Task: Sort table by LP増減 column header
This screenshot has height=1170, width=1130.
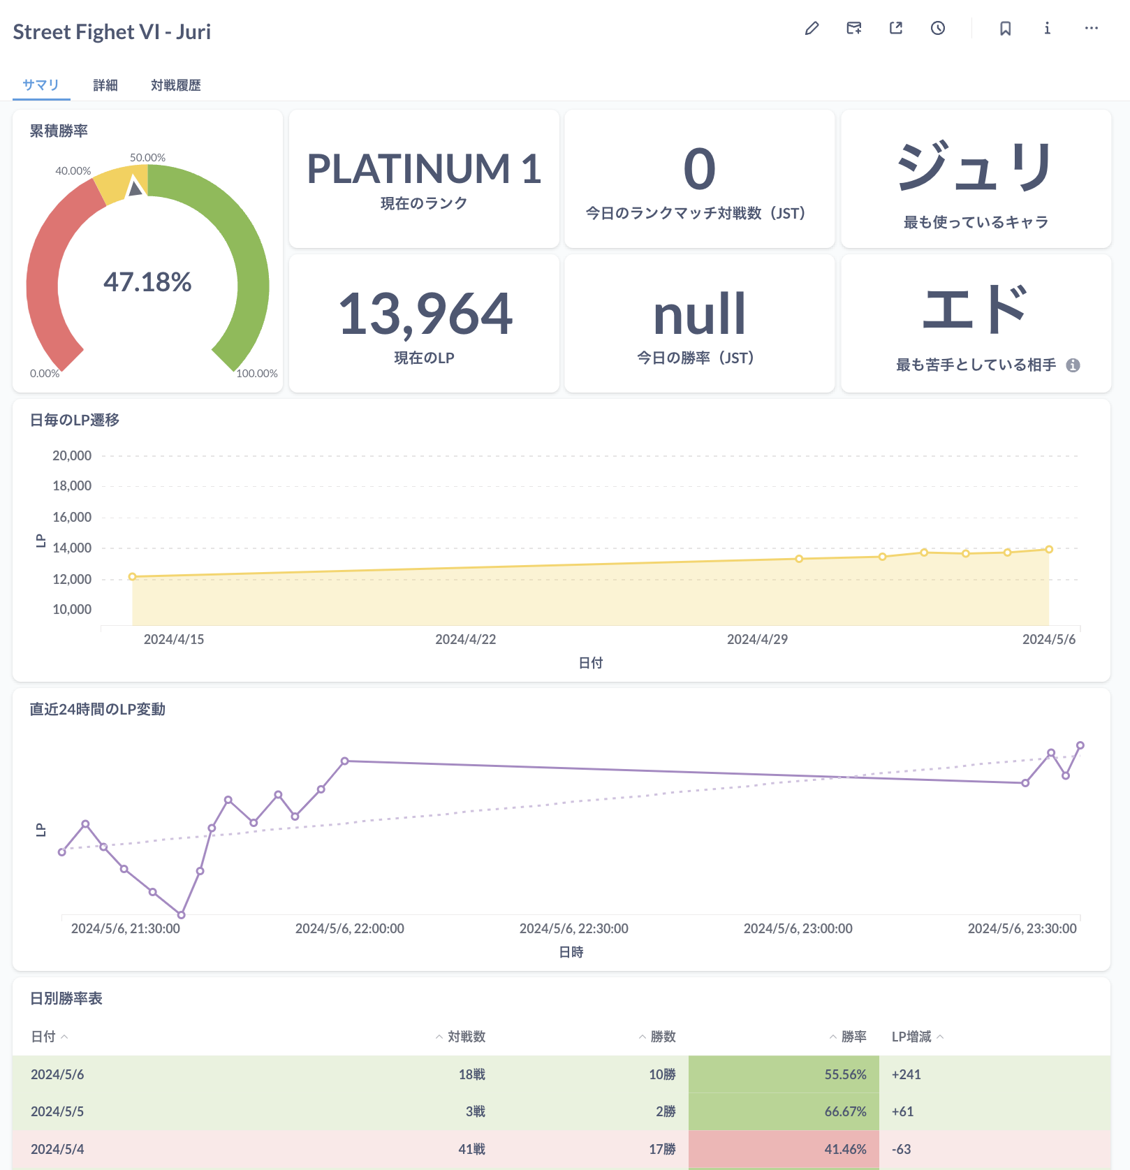Action: (x=911, y=1037)
